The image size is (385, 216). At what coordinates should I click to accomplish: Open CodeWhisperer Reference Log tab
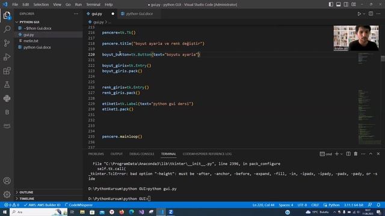coord(207,154)
